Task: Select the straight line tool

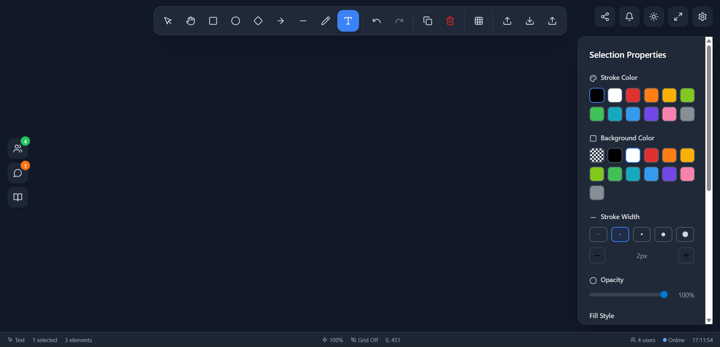Action: tap(303, 21)
